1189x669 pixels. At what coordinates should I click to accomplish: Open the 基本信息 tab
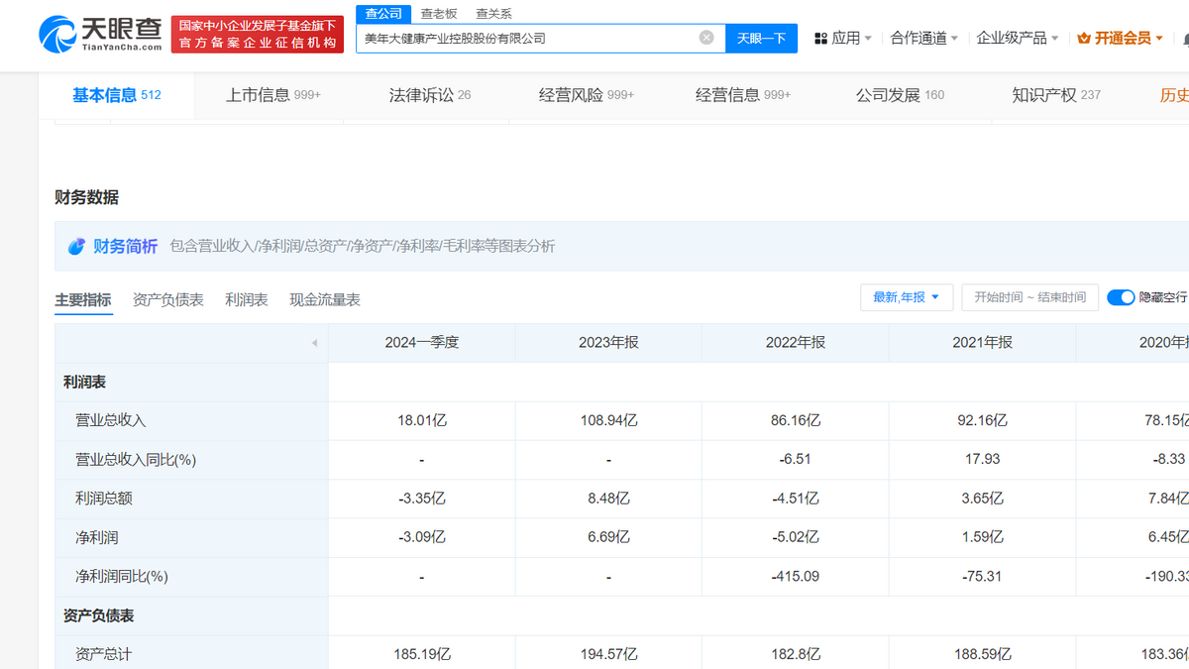coord(116,95)
